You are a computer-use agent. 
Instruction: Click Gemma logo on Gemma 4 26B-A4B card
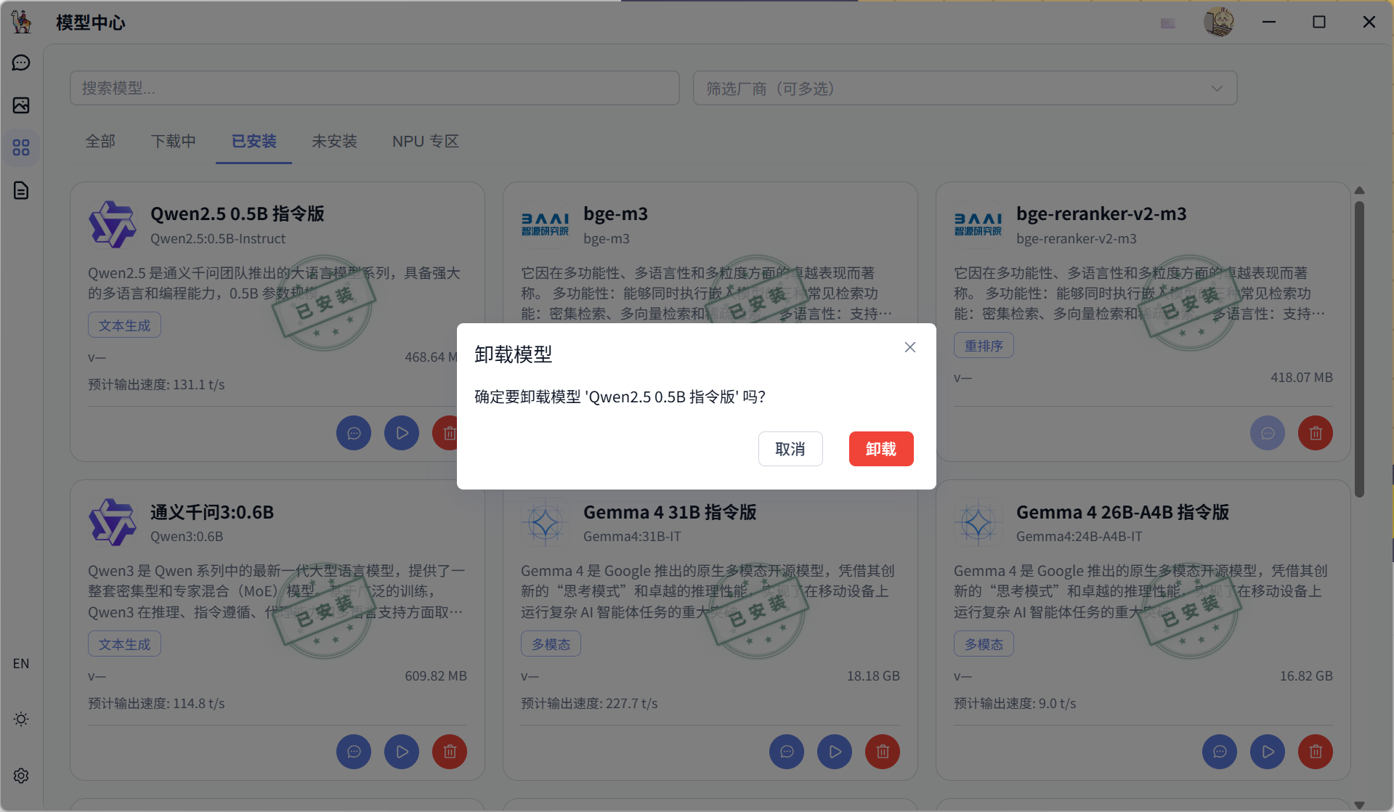pos(978,522)
